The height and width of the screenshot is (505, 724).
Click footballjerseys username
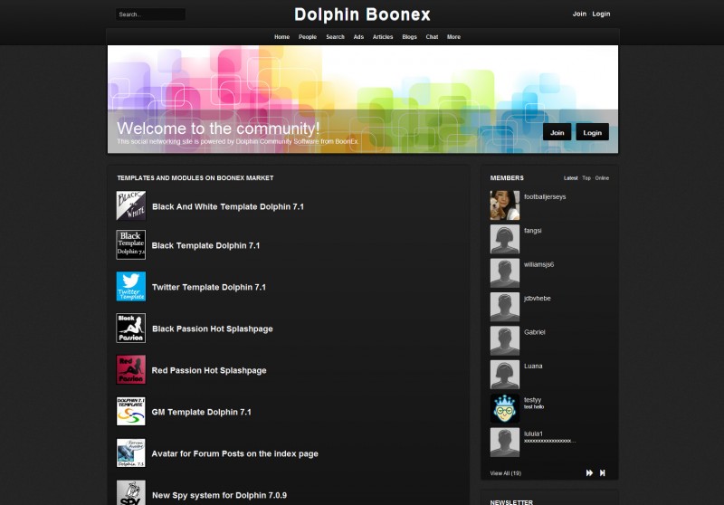point(545,196)
